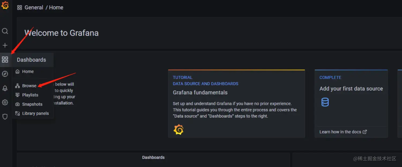
Task: Select Library panels in the Dashboards menu
Action: click(33, 113)
